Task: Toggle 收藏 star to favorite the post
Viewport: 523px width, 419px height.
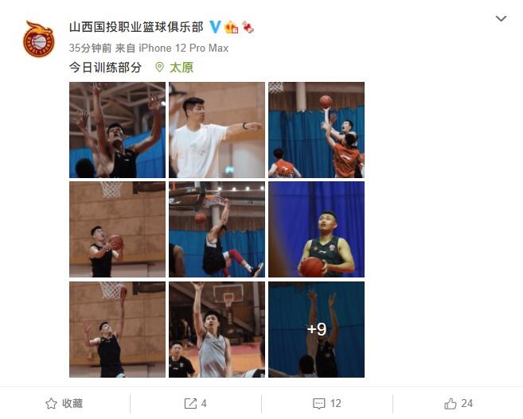Action: click(64, 404)
